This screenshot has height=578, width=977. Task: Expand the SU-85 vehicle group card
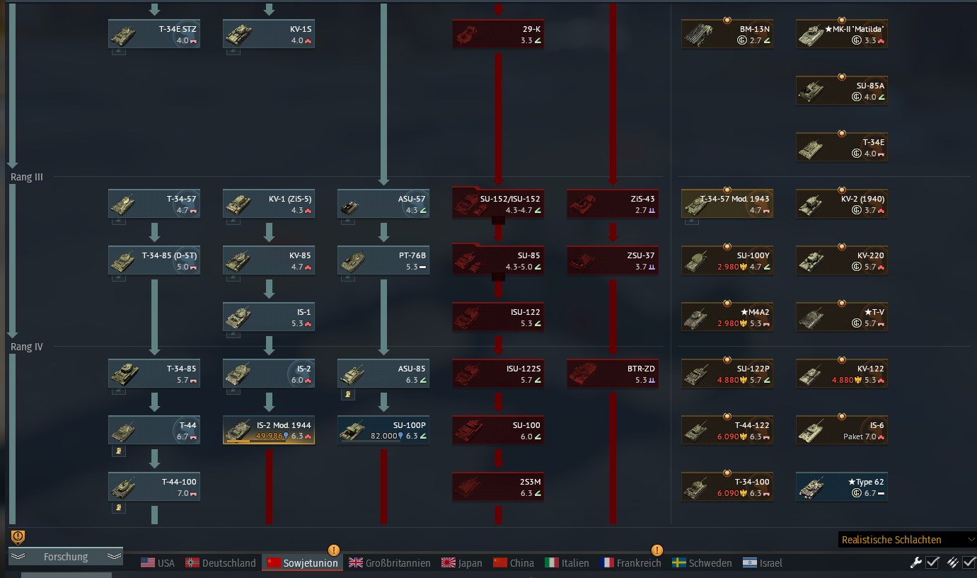tap(498, 260)
